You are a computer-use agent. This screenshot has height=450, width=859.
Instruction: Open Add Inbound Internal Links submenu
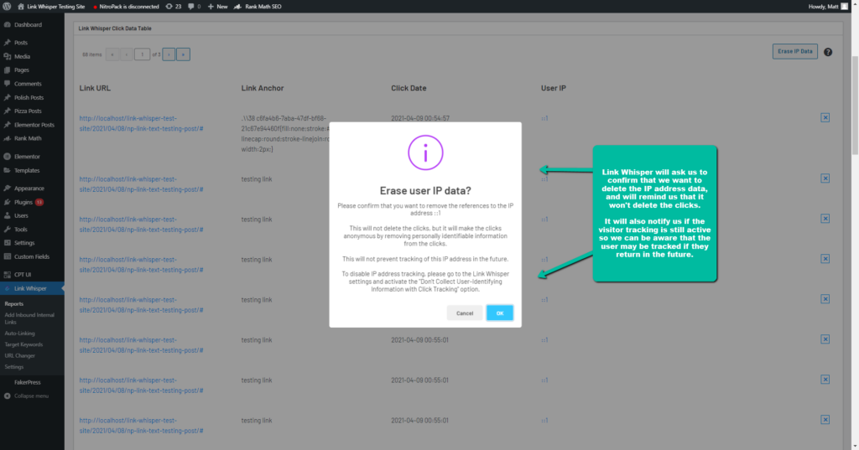click(x=29, y=318)
